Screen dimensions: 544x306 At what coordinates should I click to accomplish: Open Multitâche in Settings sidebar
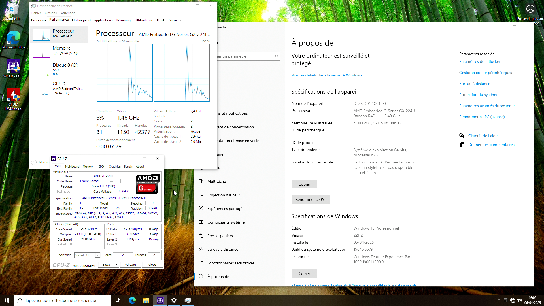[x=216, y=181]
